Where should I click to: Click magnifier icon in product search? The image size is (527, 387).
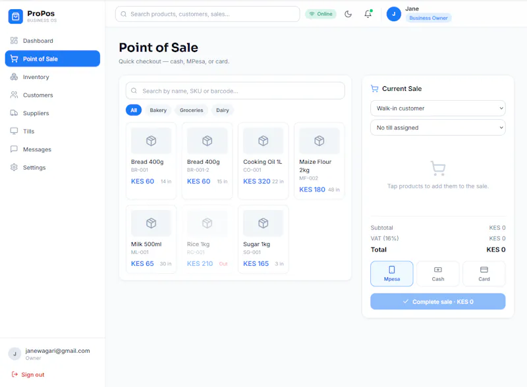pos(134,91)
